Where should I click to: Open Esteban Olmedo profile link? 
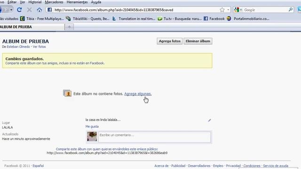click(18, 47)
